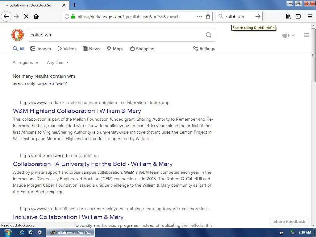Viewport: 316px width, 237px height.
Task: Click scrollbar up arrow
Action: [313, 26]
